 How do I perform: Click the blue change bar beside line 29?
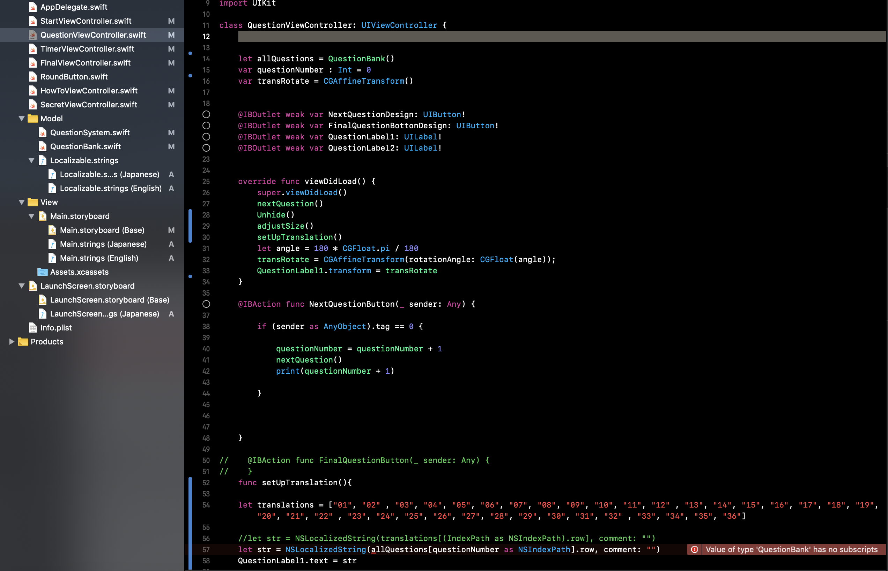pos(191,226)
